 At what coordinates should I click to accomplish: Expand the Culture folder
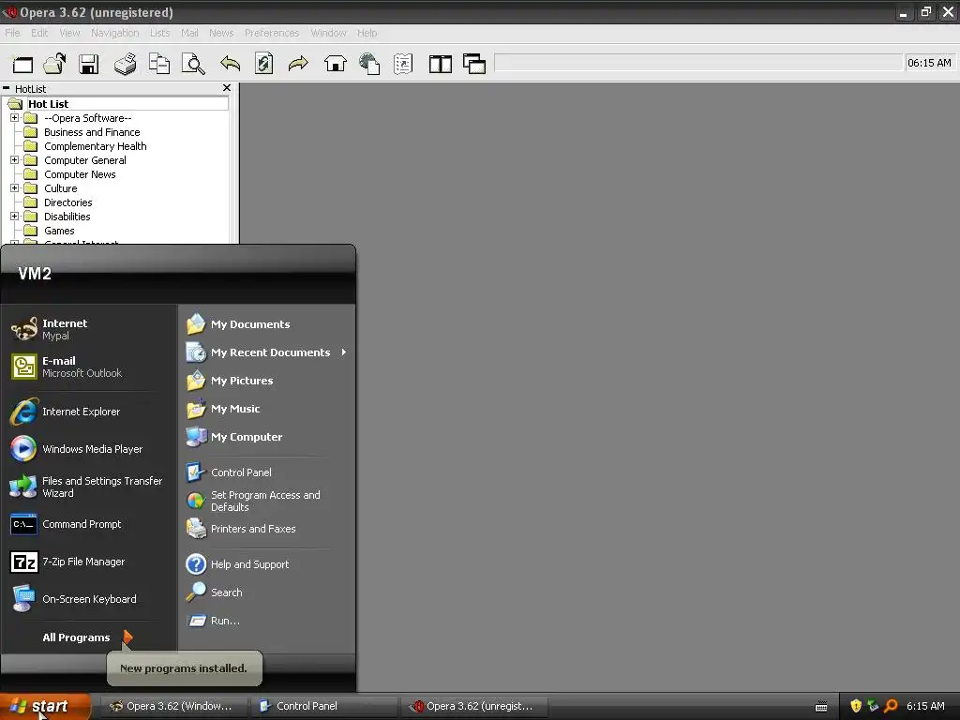(15, 187)
